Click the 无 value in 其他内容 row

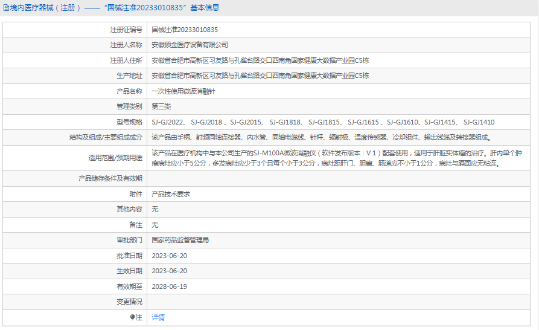click(x=155, y=209)
